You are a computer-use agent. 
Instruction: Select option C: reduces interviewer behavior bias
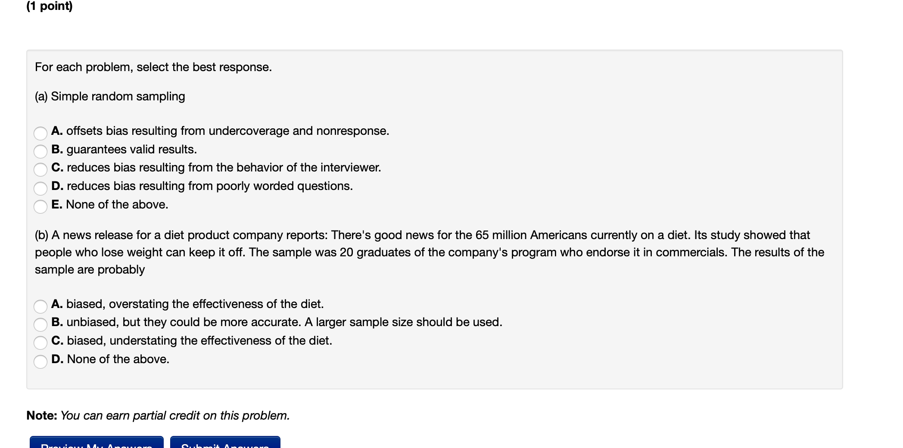[x=41, y=170]
